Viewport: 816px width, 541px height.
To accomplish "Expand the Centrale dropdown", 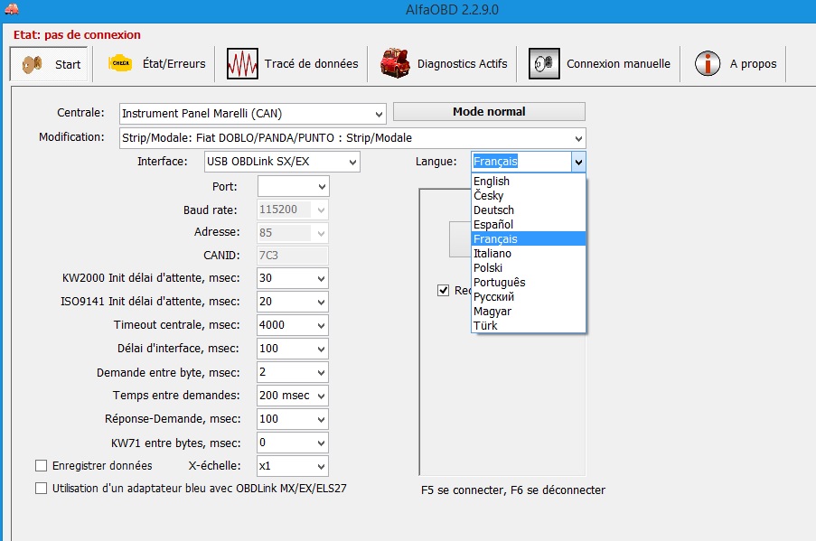I will click(x=378, y=114).
